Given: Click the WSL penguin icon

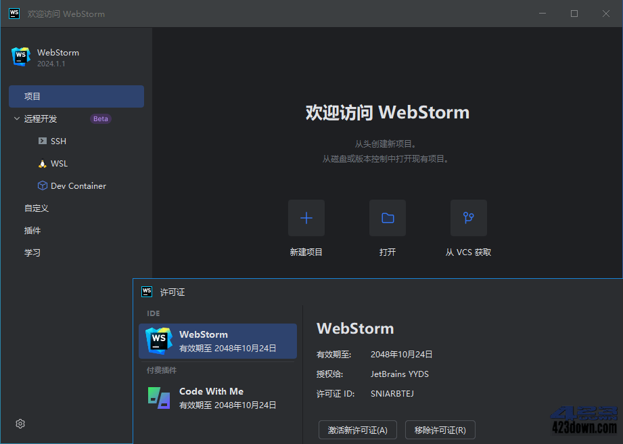Looking at the screenshot, I should click(x=42, y=163).
